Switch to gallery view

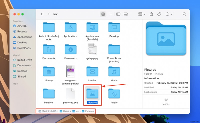pos(126,14)
